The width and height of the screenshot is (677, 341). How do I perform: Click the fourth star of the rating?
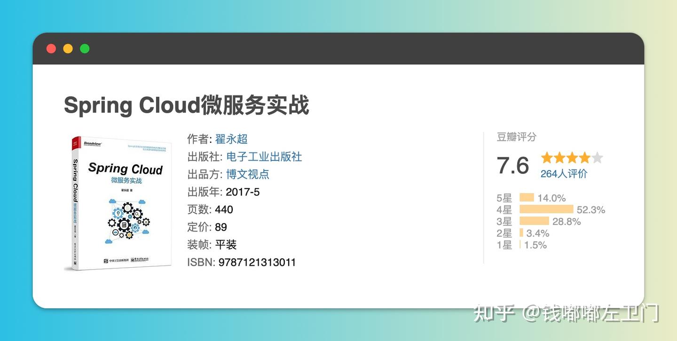tap(585, 158)
